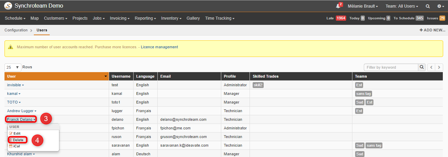Viewport: 448px width, 157px height.
Task: Open the Khurshid alam user dropdown
Action: pyautogui.click(x=21, y=154)
